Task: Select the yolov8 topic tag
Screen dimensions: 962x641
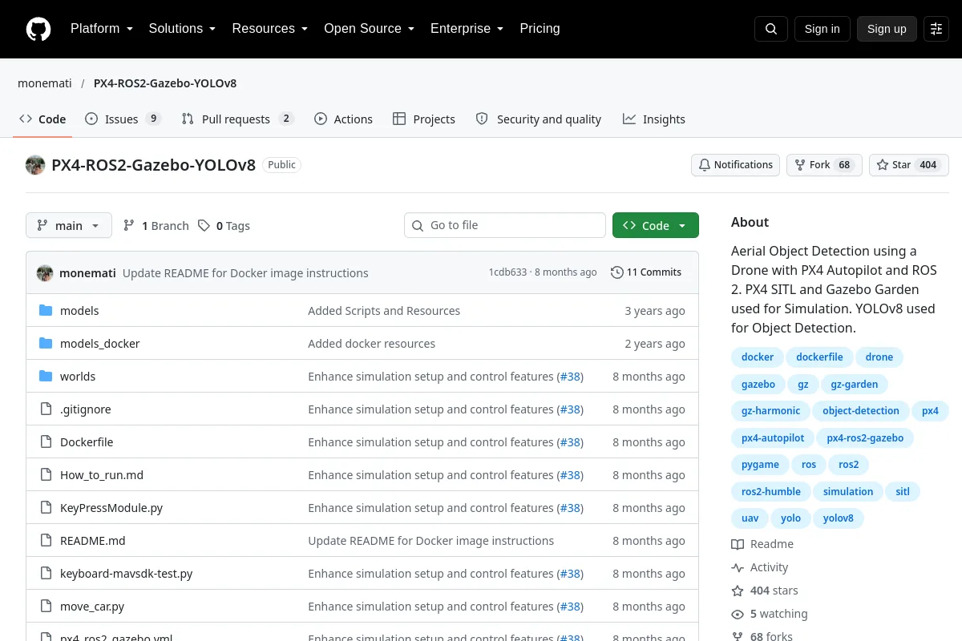Action: click(x=839, y=518)
